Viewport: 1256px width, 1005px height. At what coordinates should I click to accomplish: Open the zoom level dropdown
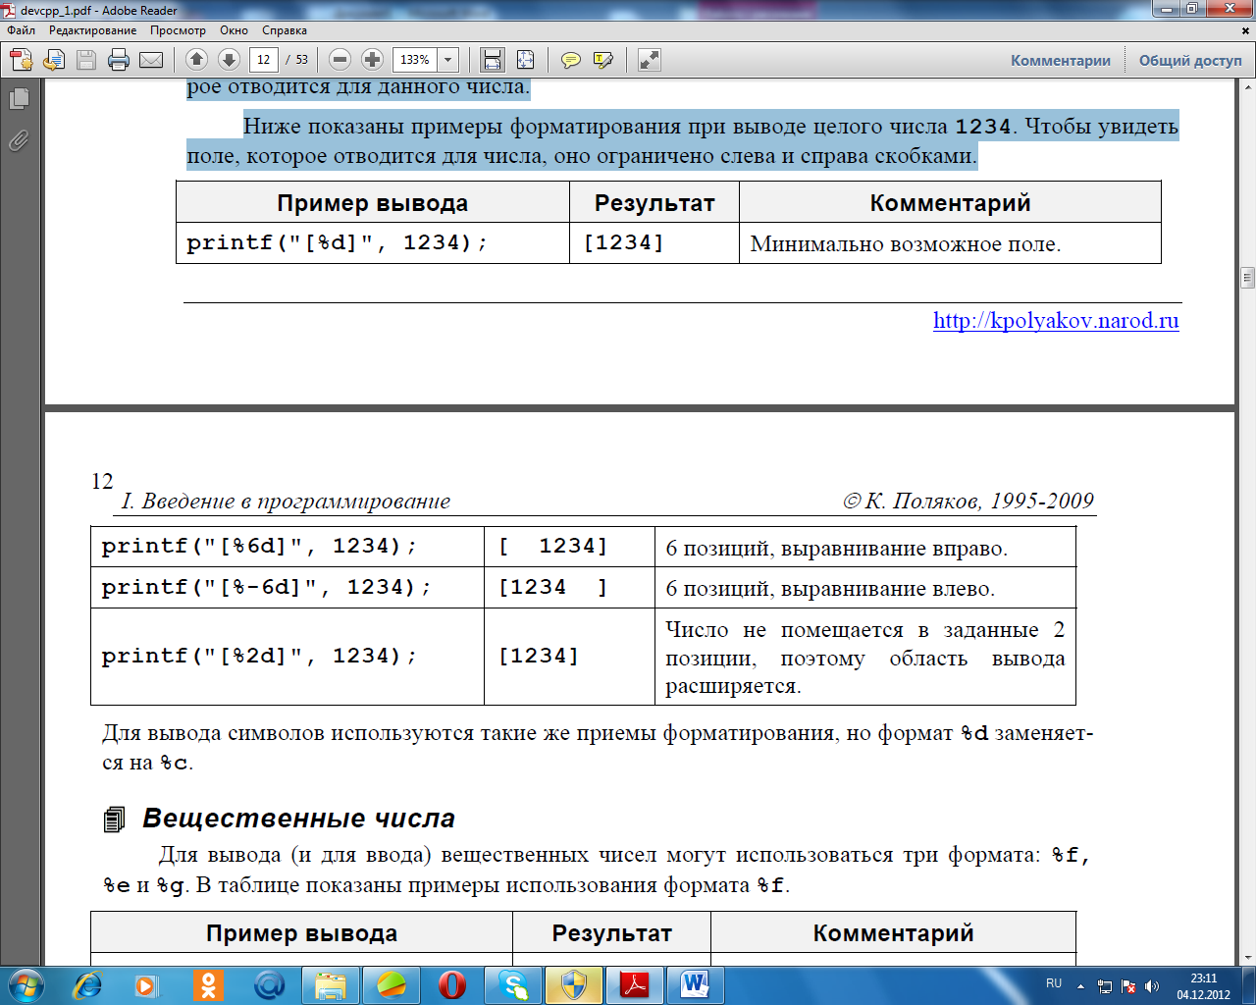448,60
